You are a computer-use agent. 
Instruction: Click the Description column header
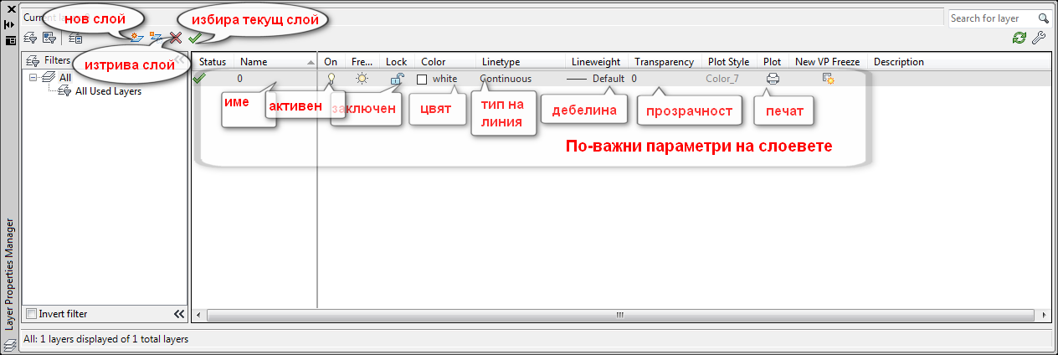pos(958,61)
